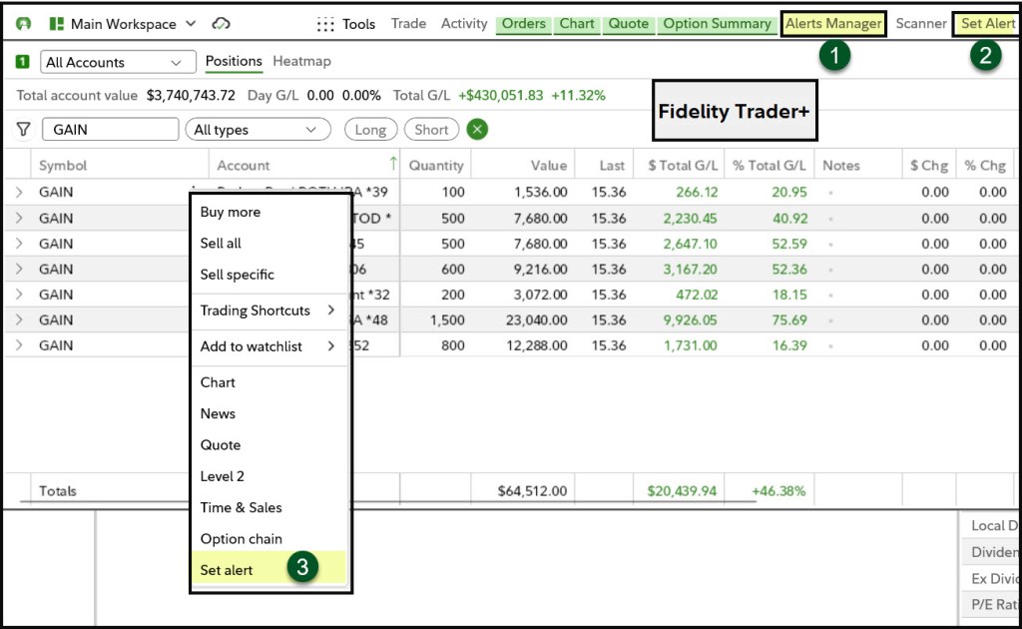Viewport: 1022px width, 629px height.
Task: Click the cloud sync icon
Action: [222, 24]
